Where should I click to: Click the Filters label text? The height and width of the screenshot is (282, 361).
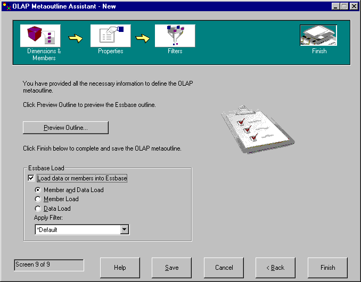(x=175, y=51)
